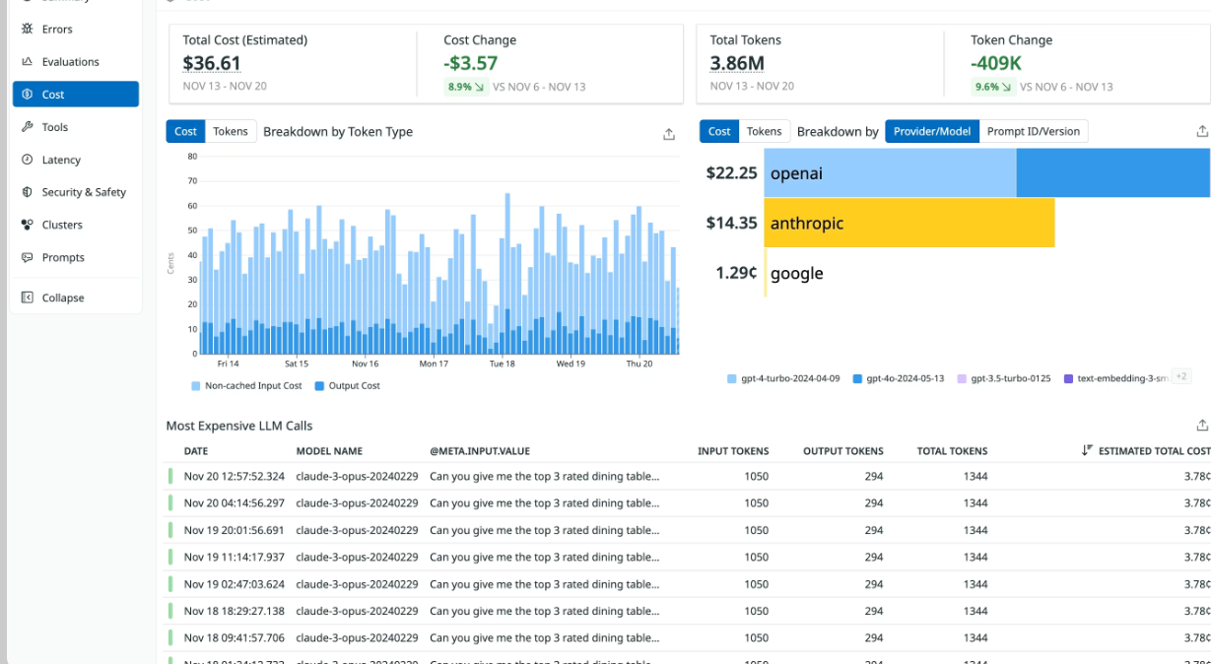Click the gpt-4o-2024-05-13 legend color swatch
Screen dimensions: 1211x664
point(858,378)
